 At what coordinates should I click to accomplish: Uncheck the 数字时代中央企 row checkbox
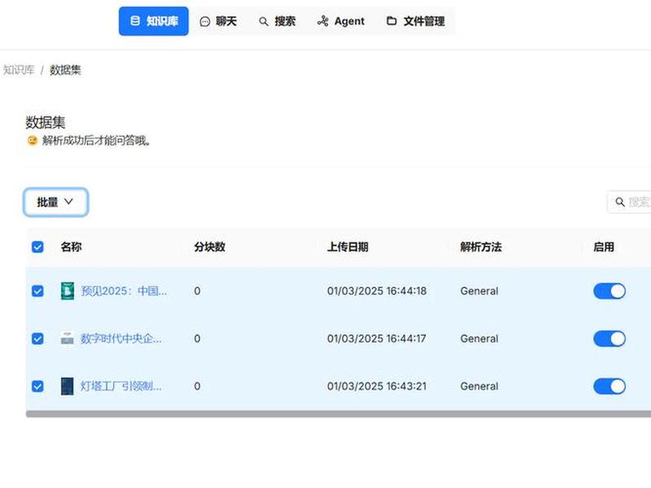coord(37,338)
